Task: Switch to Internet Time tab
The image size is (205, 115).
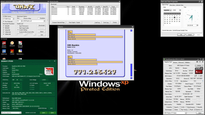Action: (180, 5)
